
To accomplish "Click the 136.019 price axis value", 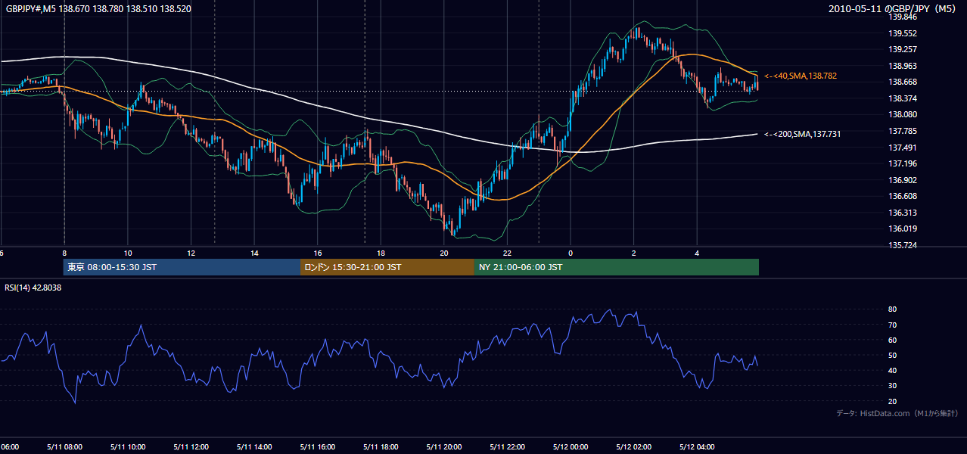I will (x=903, y=229).
